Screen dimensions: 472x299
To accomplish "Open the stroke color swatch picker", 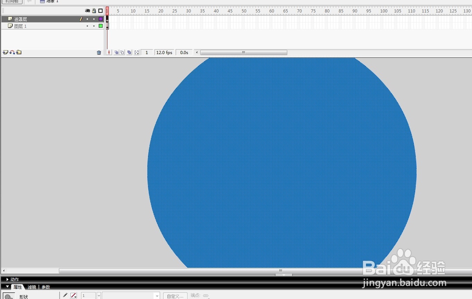I will point(73,296).
